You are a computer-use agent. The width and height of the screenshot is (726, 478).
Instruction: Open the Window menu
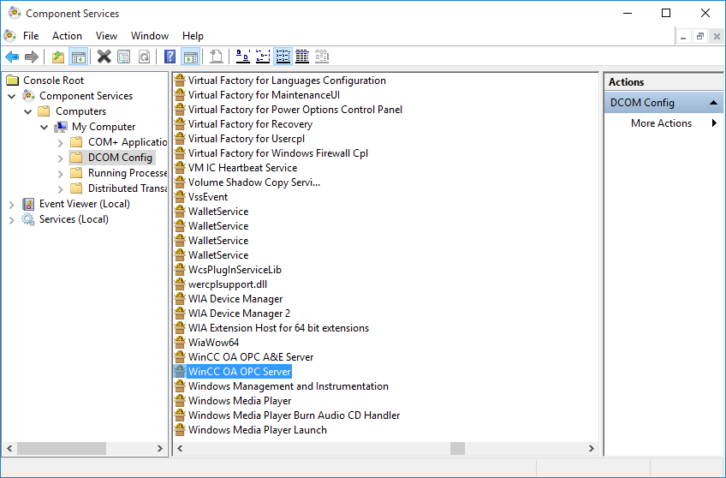click(149, 36)
